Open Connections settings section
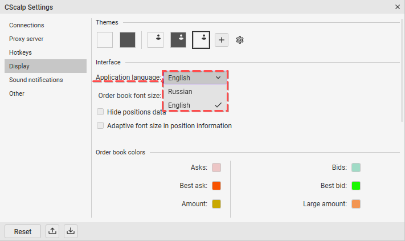405x241 pixels. (x=46, y=25)
